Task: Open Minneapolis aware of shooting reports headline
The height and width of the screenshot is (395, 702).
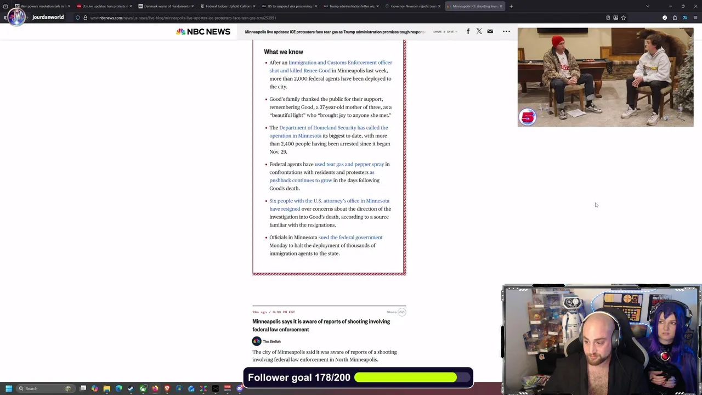Action: pos(321,325)
